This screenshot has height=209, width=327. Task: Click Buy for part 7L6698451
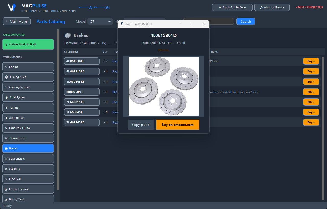click(x=311, y=112)
